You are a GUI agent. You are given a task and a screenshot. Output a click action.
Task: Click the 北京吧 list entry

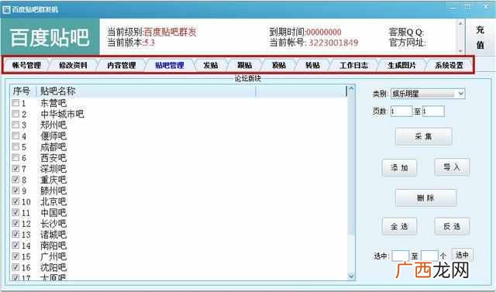[x=53, y=201]
